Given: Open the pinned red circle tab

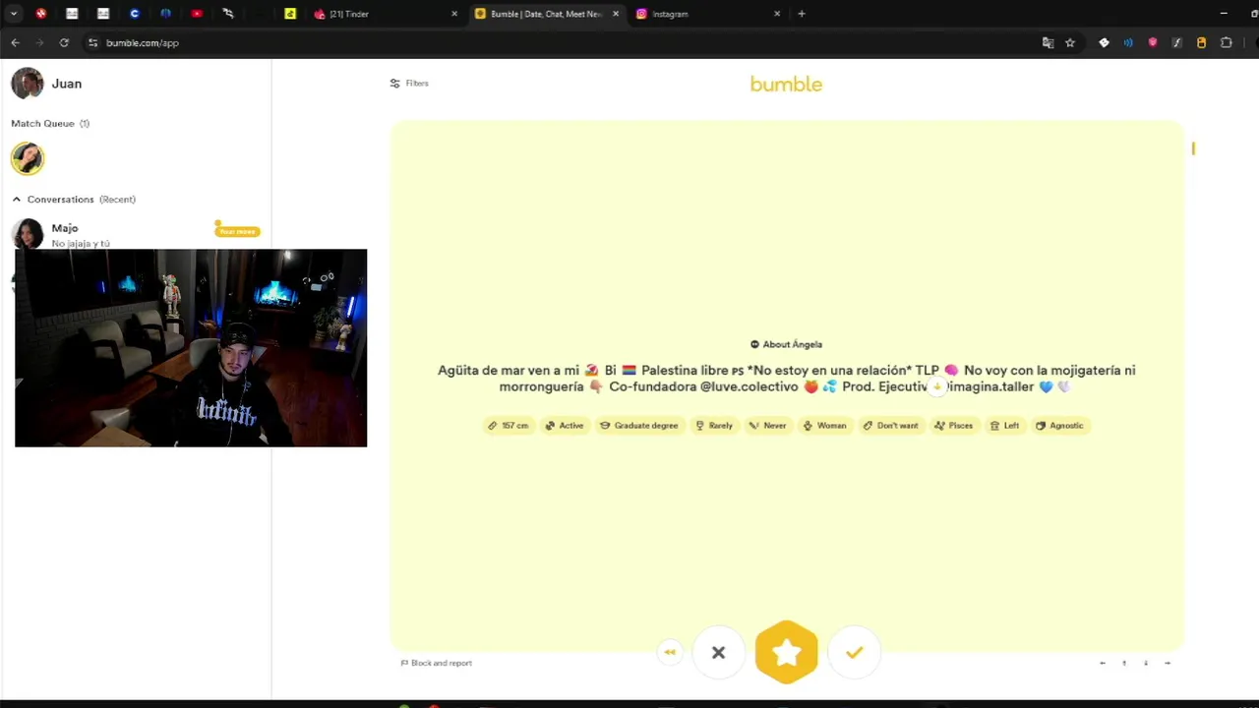Looking at the screenshot, I should click(40, 14).
